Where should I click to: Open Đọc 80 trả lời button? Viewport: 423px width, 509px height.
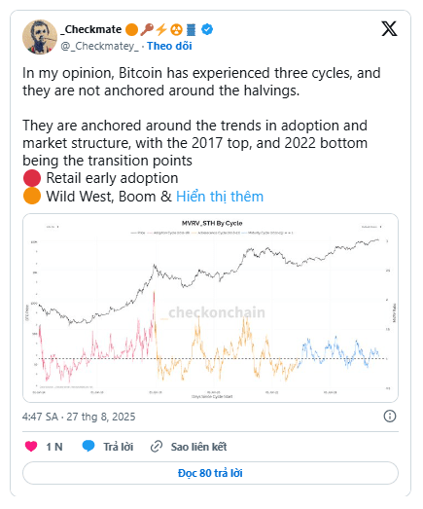point(210,473)
